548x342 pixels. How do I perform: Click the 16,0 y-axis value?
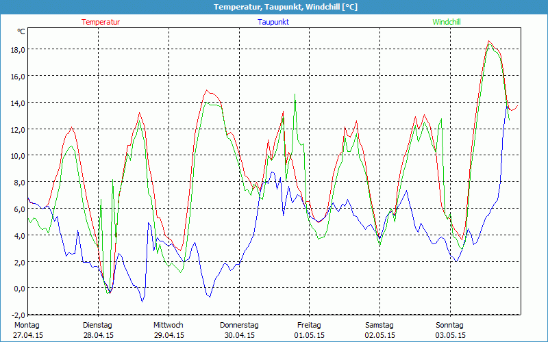point(18,76)
